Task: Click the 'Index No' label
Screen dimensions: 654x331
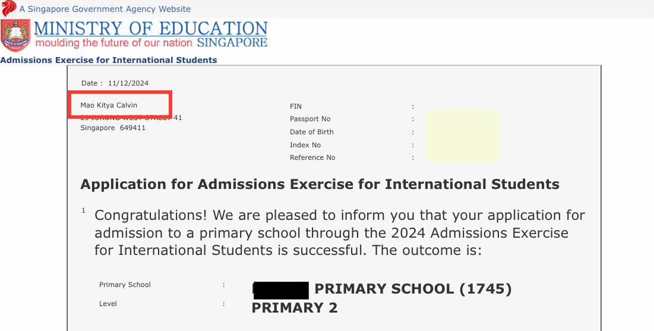Action: [305, 145]
